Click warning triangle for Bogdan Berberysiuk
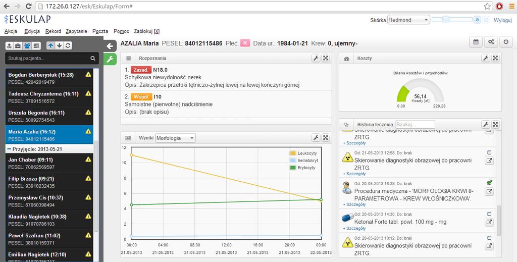517x262 pixels. coord(88,75)
